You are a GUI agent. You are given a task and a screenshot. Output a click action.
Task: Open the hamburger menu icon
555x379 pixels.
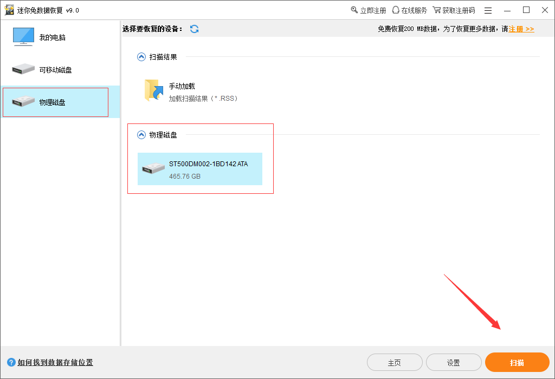coord(488,11)
